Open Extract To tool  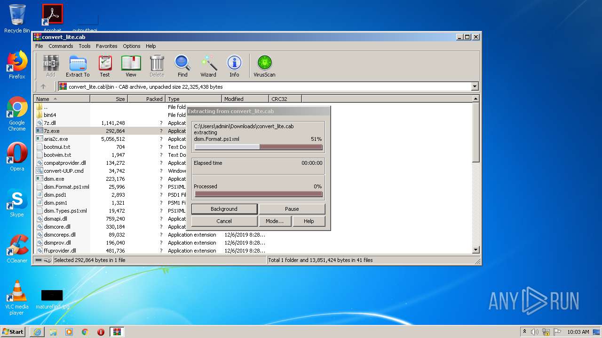coord(78,66)
